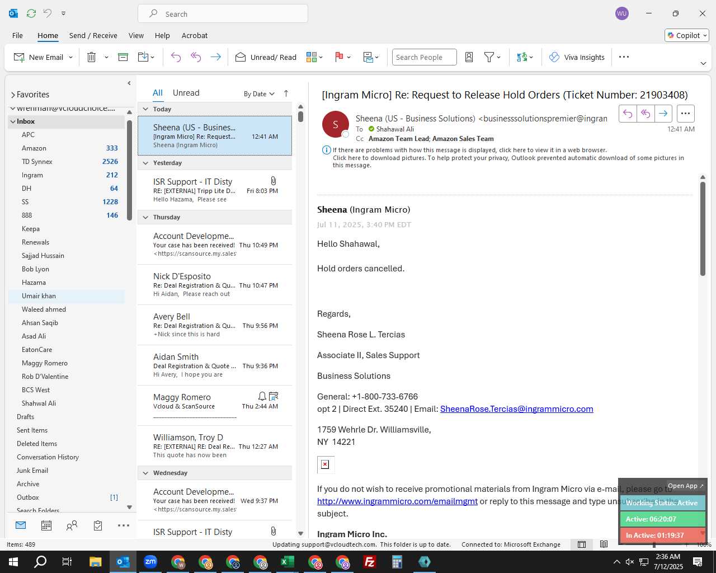Open Zoom app in taskbar
Screen dimensions: 716x573
point(150,562)
